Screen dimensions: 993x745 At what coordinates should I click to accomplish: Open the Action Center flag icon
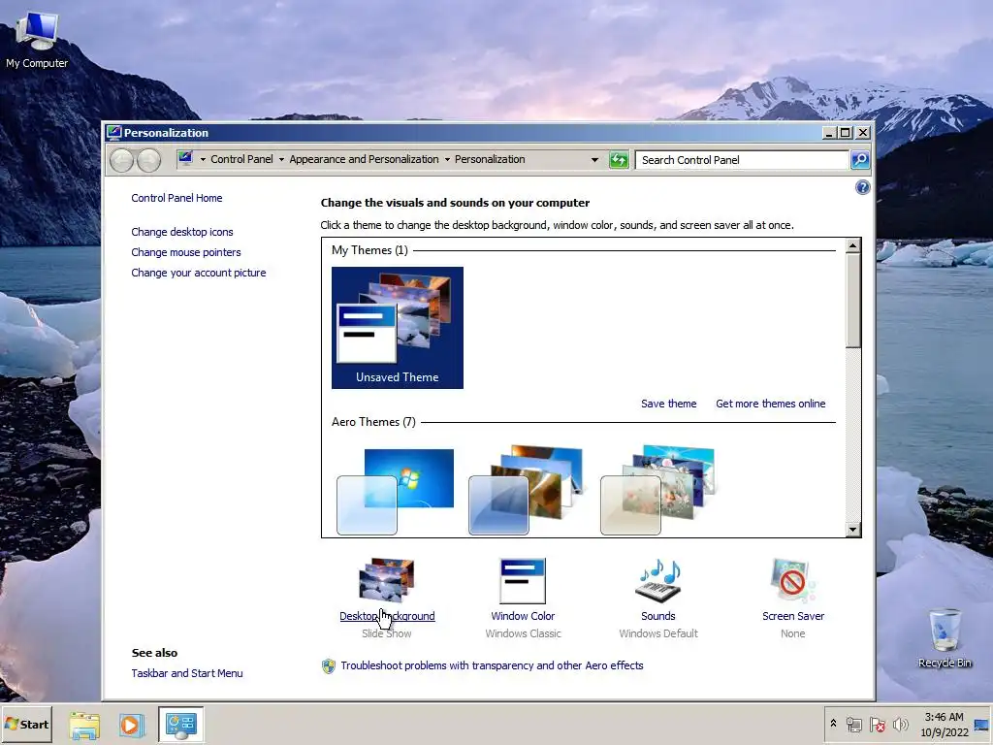coord(877,724)
